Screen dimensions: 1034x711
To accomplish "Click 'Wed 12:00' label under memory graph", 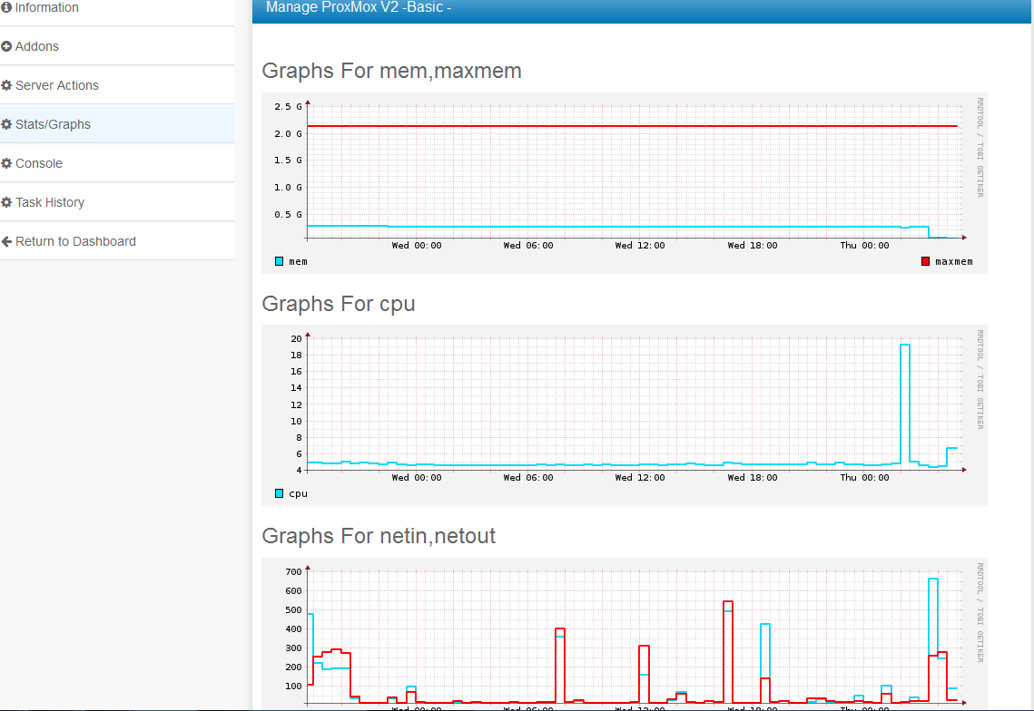I will click(640, 245).
